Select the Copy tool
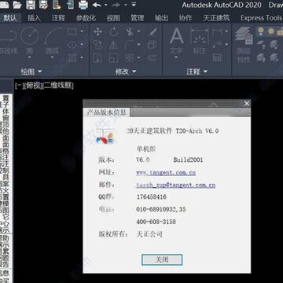 [x=98, y=45]
